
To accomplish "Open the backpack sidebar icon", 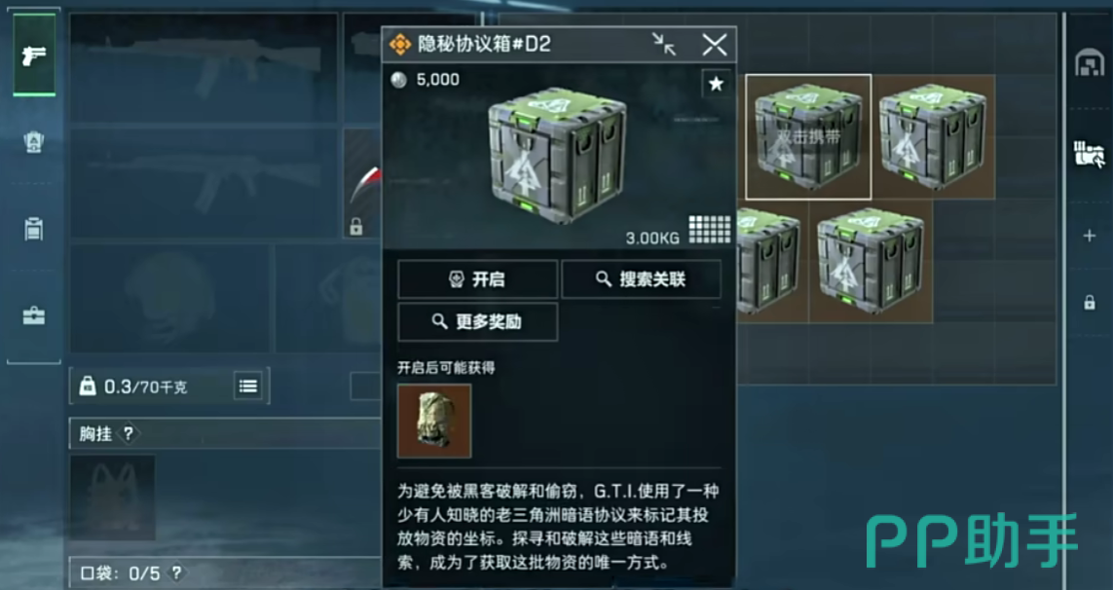I will pyautogui.click(x=33, y=229).
